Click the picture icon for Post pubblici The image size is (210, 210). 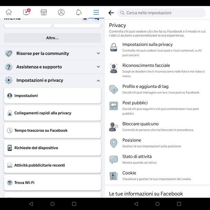tap(114, 106)
